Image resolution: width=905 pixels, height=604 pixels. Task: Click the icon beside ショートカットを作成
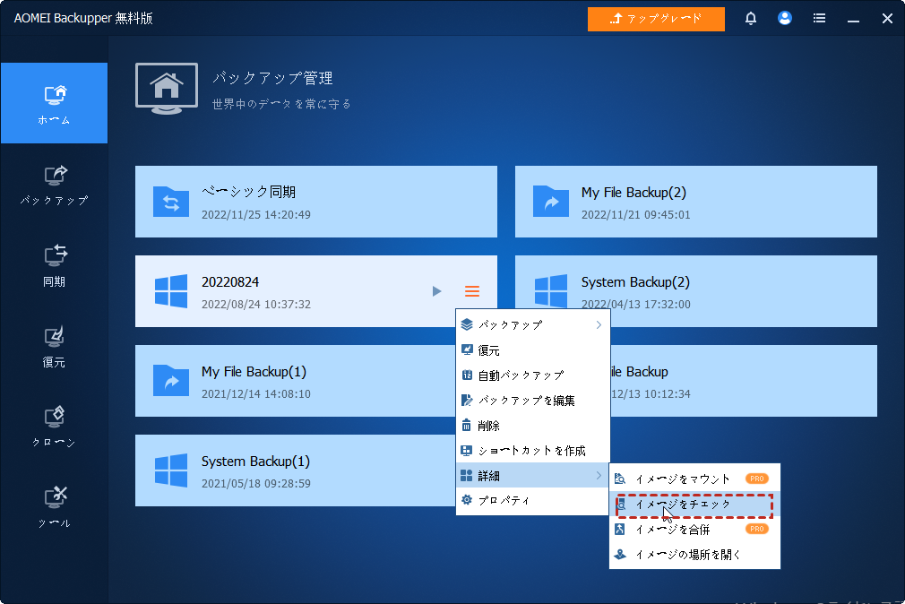(x=466, y=451)
